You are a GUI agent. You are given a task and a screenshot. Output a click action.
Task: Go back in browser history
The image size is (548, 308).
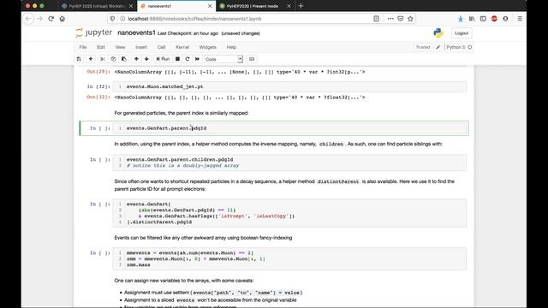pos(29,19)
